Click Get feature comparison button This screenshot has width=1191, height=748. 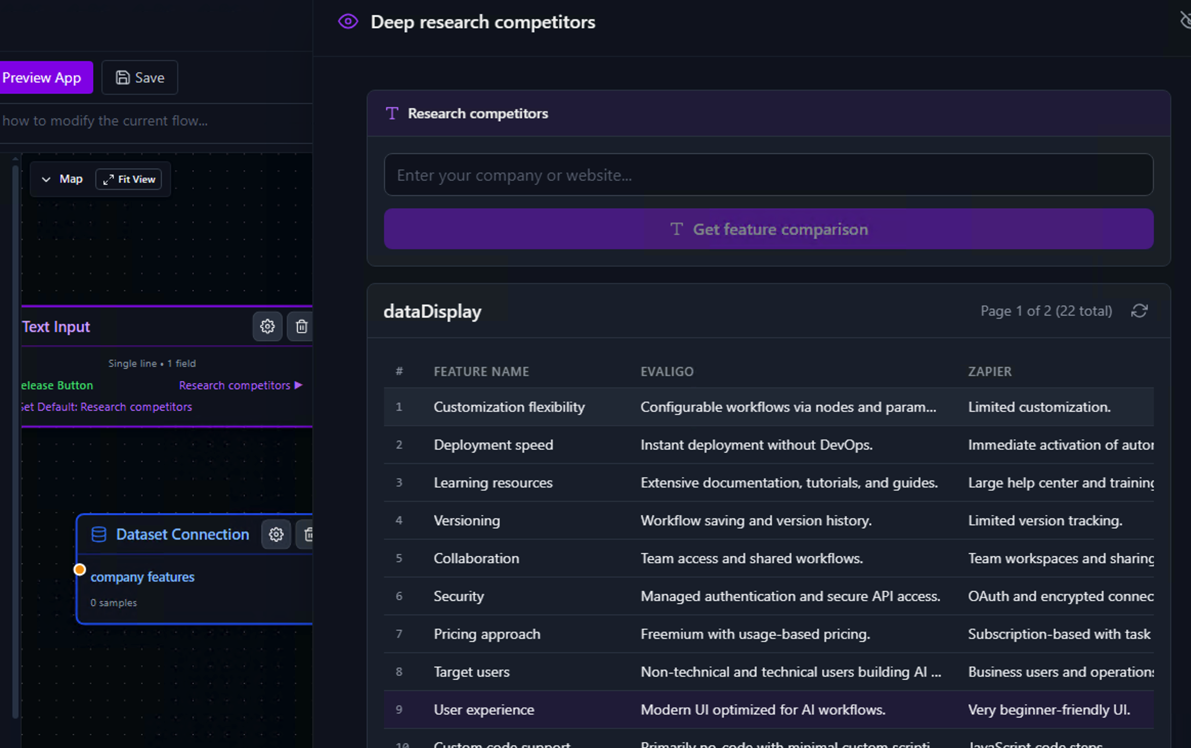[x=769, y=229]
